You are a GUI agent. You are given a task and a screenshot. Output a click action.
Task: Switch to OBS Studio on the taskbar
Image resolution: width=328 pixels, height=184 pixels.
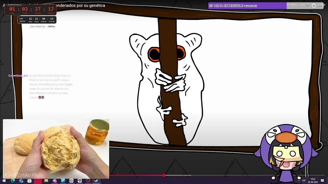pyautogui.click(x=88, y=181)
